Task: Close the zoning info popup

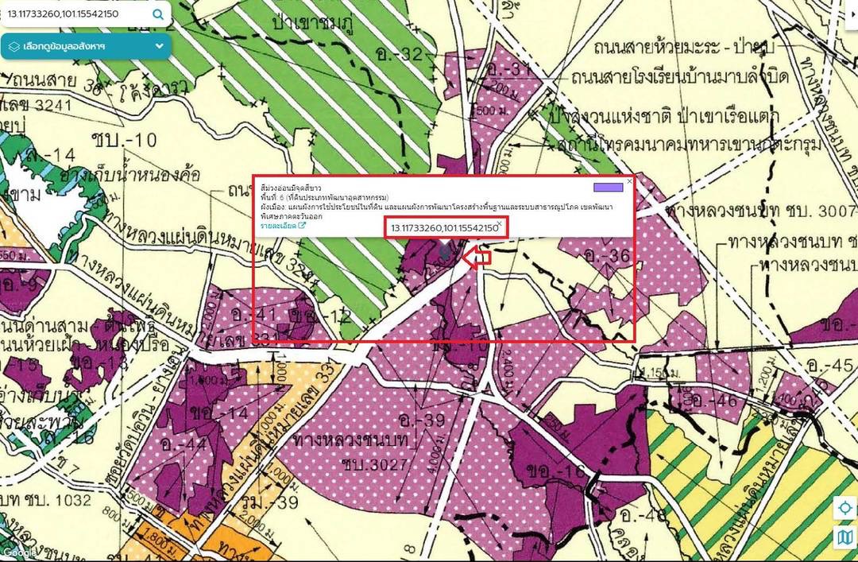Action: 629,181
